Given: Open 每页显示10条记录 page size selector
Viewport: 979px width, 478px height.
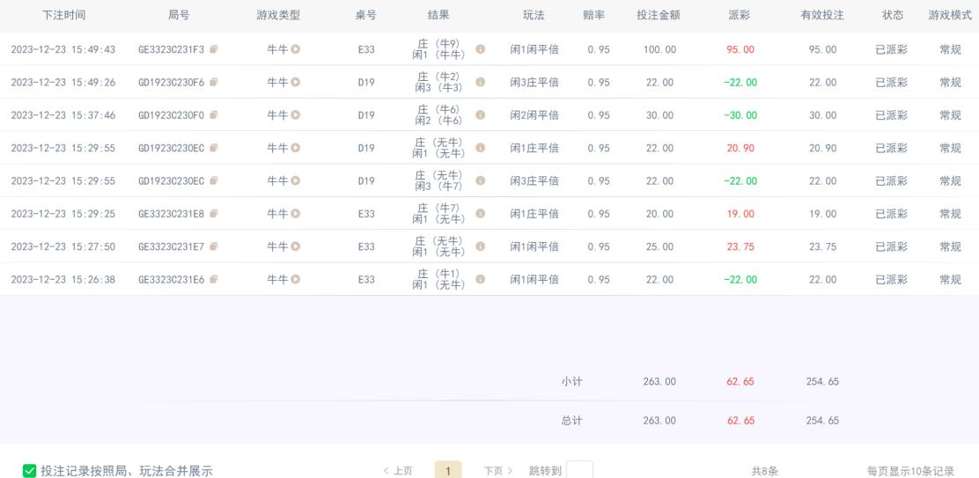Looking at the screenshot, I should (x=910, y=471).
